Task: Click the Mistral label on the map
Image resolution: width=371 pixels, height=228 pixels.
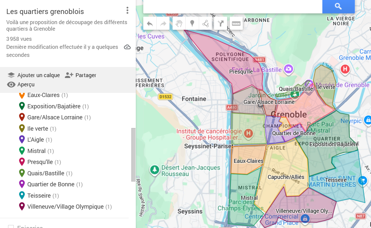Action: click(x=249, y=198)
